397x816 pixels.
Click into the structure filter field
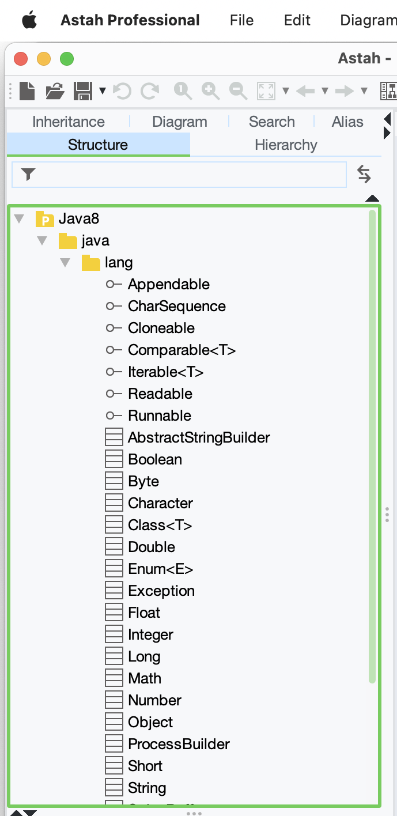184,175
